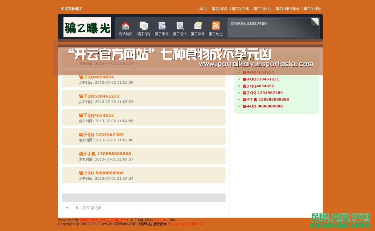
Task: Open the 骗子QQ documents icon
Action: point(144,26)
